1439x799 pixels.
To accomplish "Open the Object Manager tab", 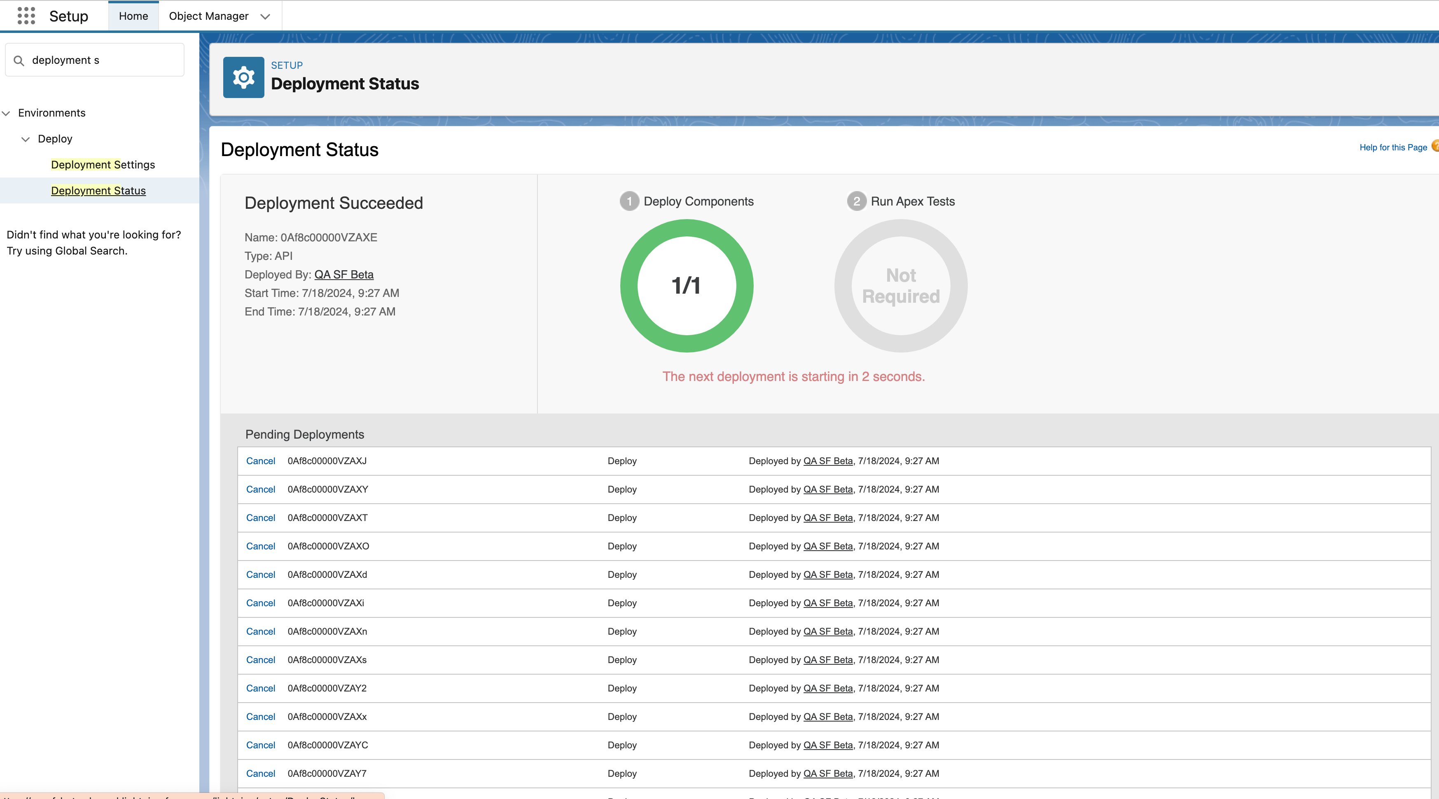I will (x=208, y=16).
